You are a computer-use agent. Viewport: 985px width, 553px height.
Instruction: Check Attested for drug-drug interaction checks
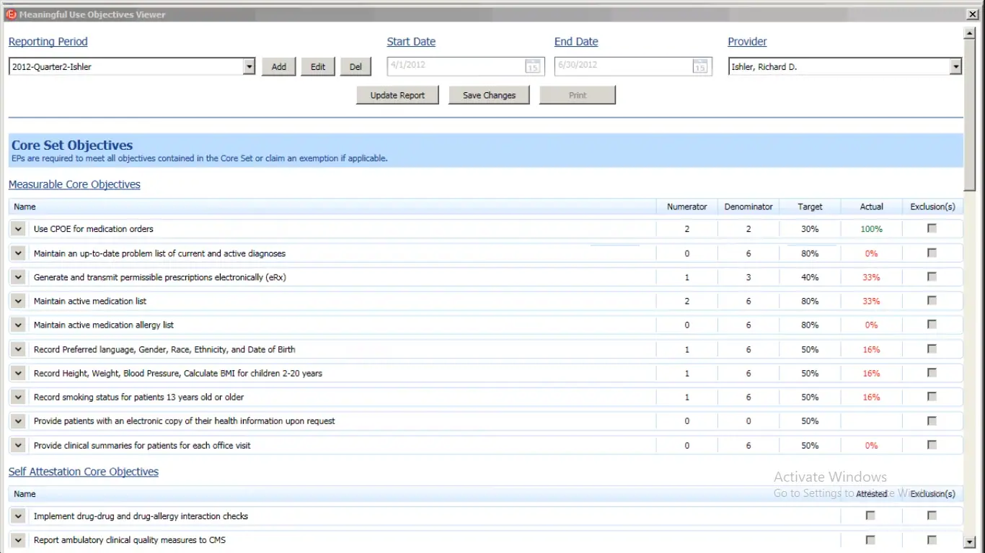click(870, 516)
